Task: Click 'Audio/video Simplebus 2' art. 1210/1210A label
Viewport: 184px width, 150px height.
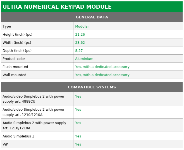Action: 34,112
